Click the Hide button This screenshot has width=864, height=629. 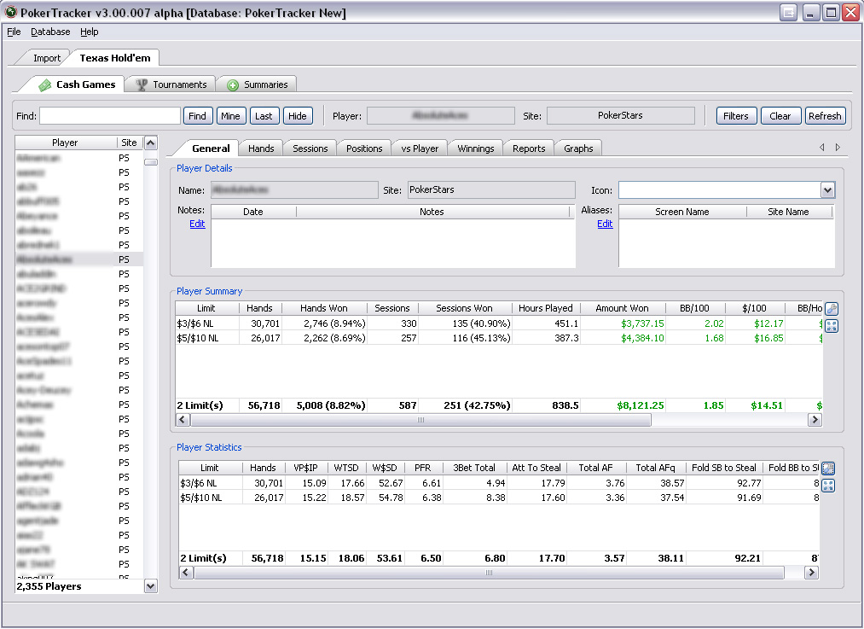pyautogui.click(x=297, y=116)
